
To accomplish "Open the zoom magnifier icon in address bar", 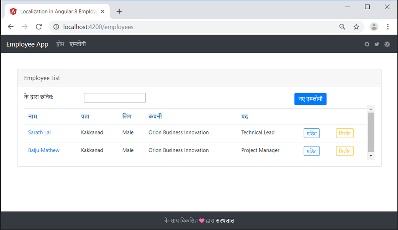I will tap(342, 26).
